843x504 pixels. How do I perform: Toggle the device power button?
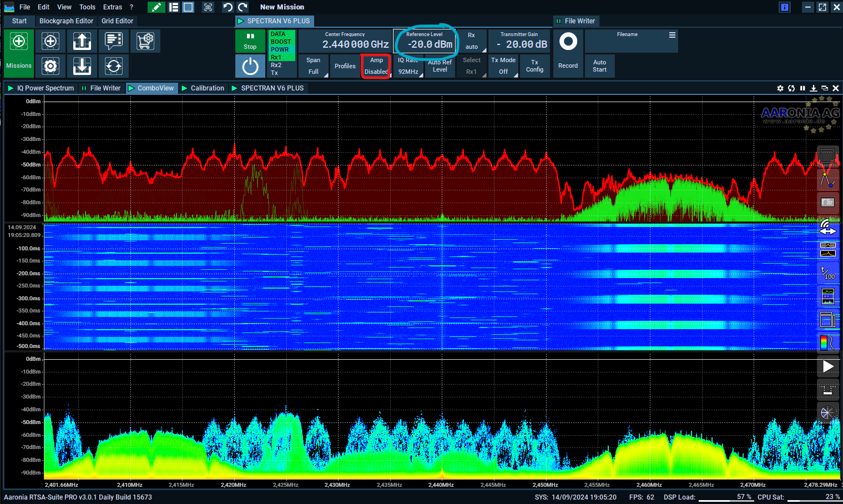pyautogui.click(x=250, y=67)
